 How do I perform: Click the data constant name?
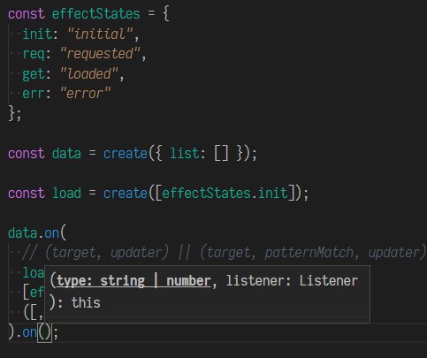tap(66, 154)
